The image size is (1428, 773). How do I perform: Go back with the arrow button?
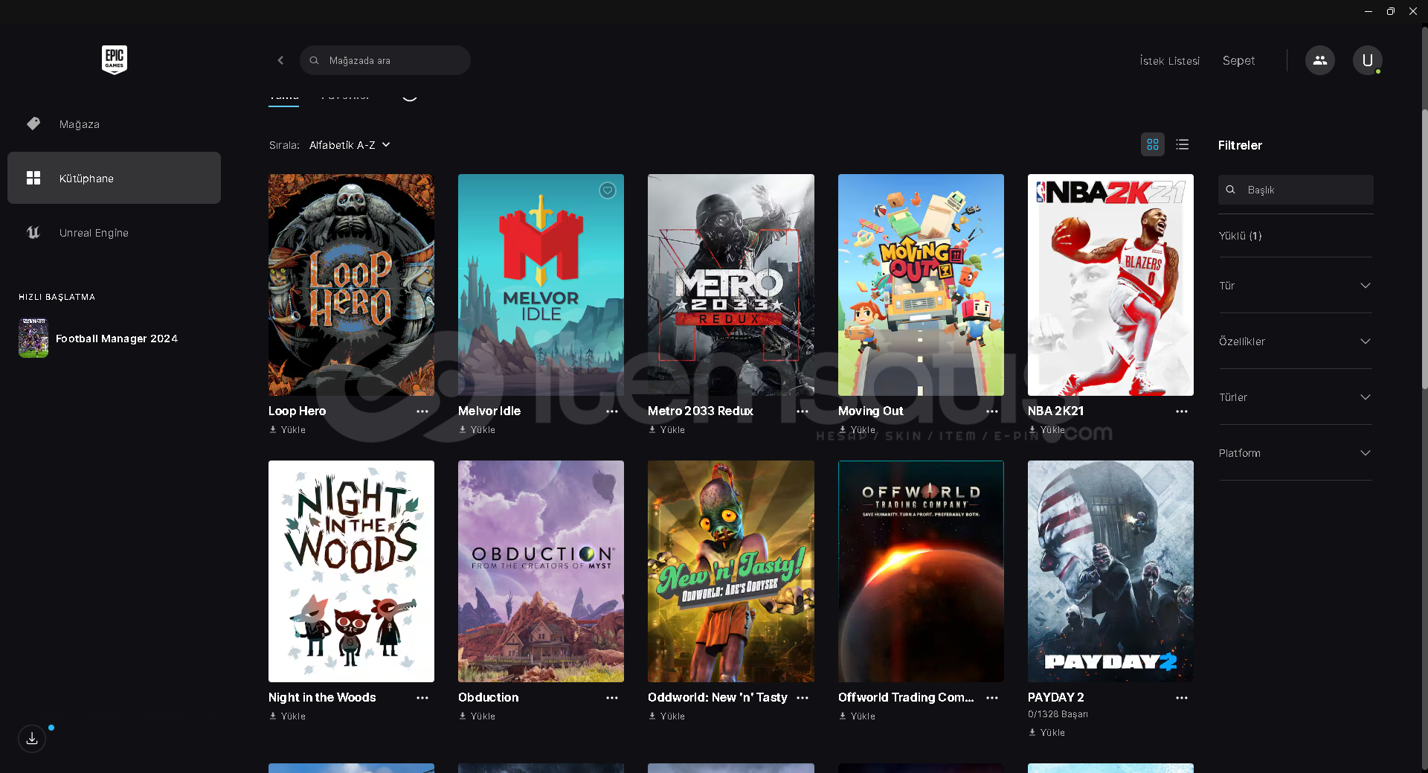[280, 60]
